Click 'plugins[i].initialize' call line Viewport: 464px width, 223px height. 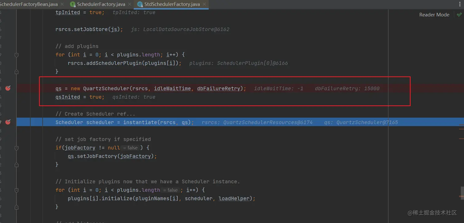click(x=162, y=198)
